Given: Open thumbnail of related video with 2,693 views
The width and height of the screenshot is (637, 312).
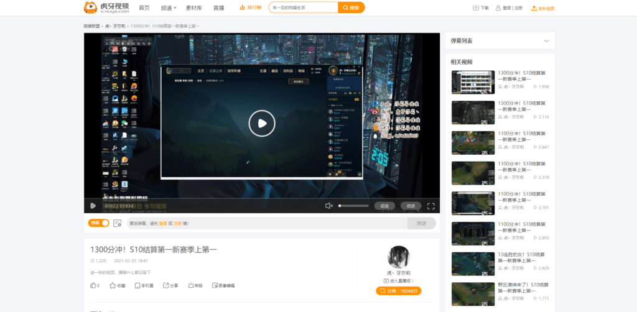Looking at the screenshot, I should point(473,234).
